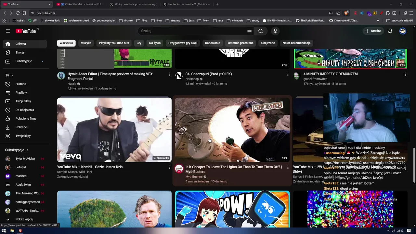Open Wszystkie zakładki bookmarks folder
Image resolution: width=416 pixels, height=234 pixels.
click(399, 20)
